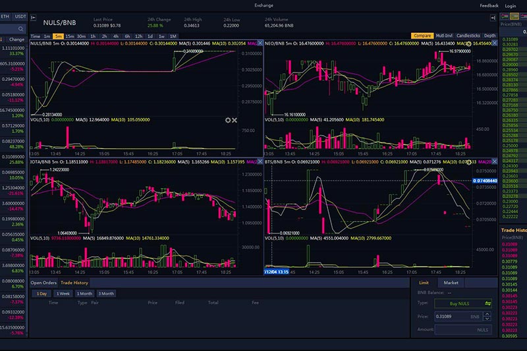Open volume indicator settings gear in NULS chart

(228, 120)
